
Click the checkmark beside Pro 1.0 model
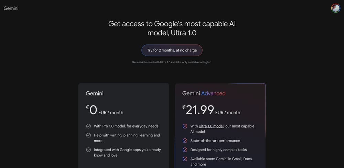point(88,126)
